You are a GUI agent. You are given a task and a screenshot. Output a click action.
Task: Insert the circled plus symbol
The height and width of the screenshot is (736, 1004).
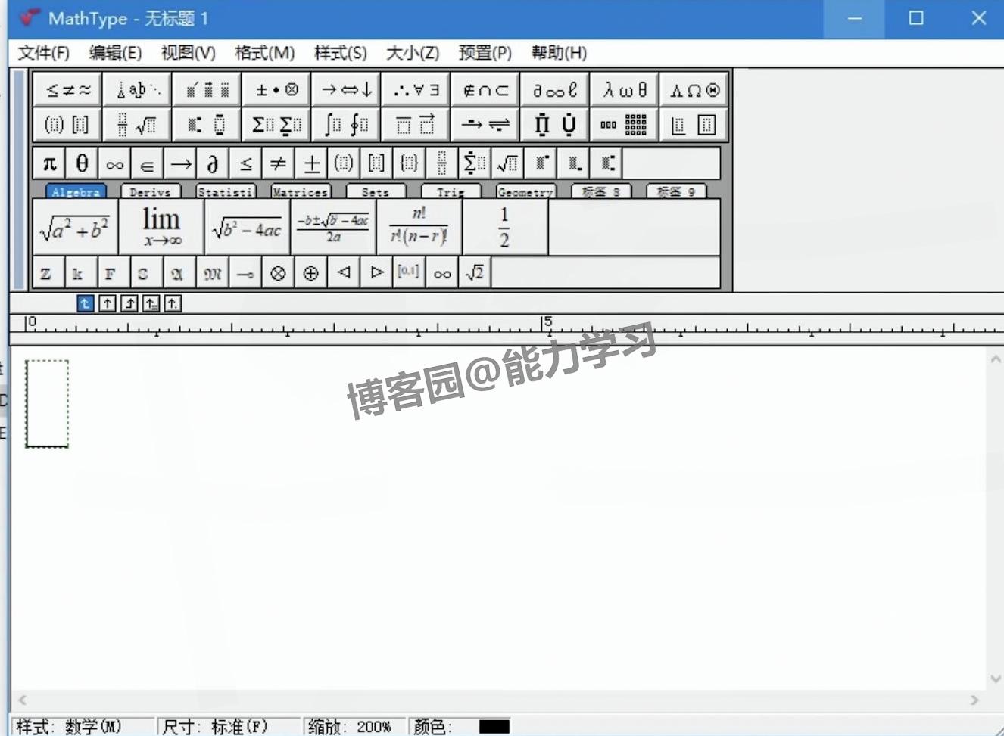(x=311, y=273)
